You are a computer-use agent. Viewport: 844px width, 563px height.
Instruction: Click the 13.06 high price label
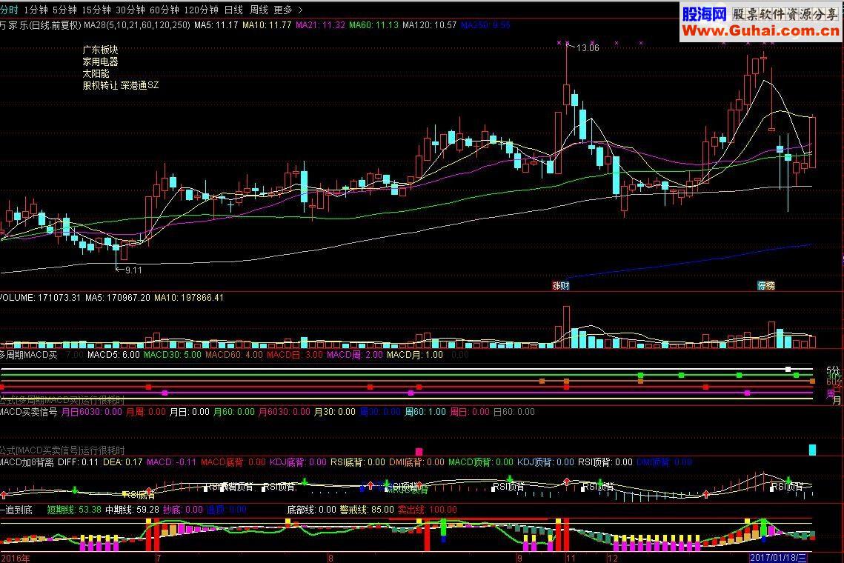(x=588, y=48)
